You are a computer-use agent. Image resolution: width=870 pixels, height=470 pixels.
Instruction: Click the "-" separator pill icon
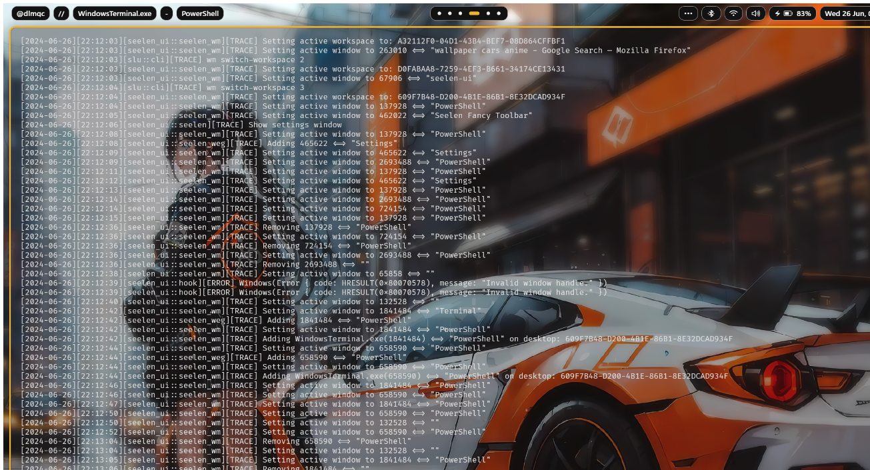coord(166,13)
